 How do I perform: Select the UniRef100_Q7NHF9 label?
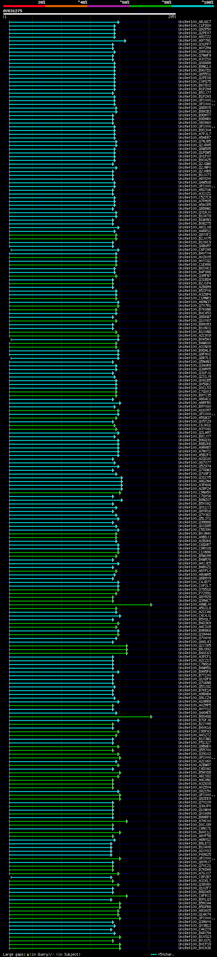(195, 55)
